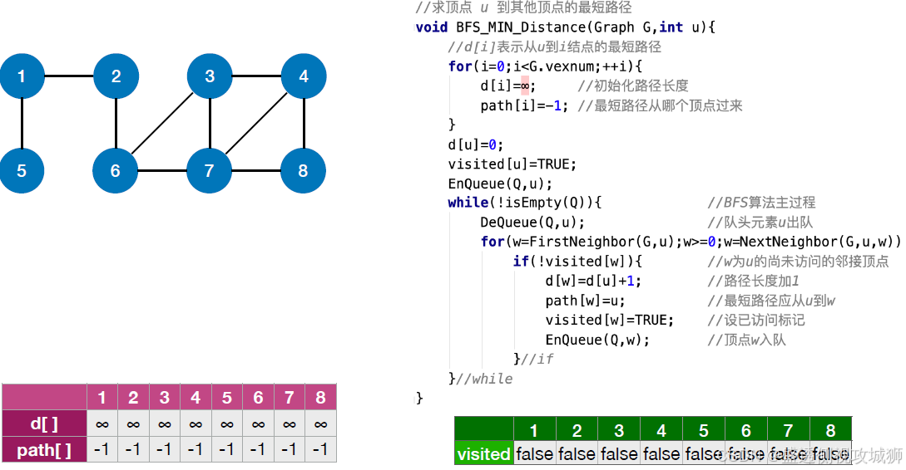Click the "while(!isEmpty(Q)){" line
The height and width of the screenshot is (470, 906).
pos(525,203)
